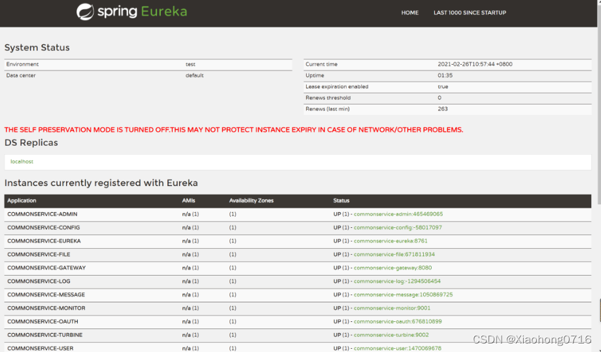601x352 pixels.
Task: Click the Uptime value 01:35
Action: pos(445,75)
